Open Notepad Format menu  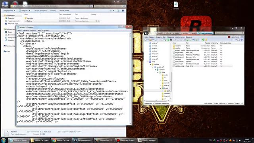click(33, 31)
